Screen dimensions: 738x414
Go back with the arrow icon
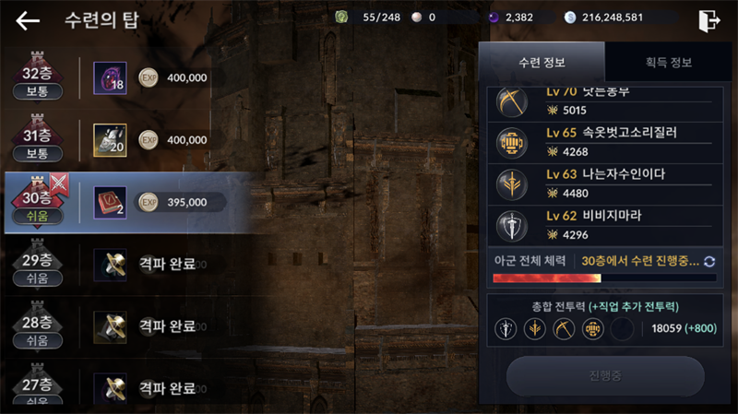pos(28,20)
